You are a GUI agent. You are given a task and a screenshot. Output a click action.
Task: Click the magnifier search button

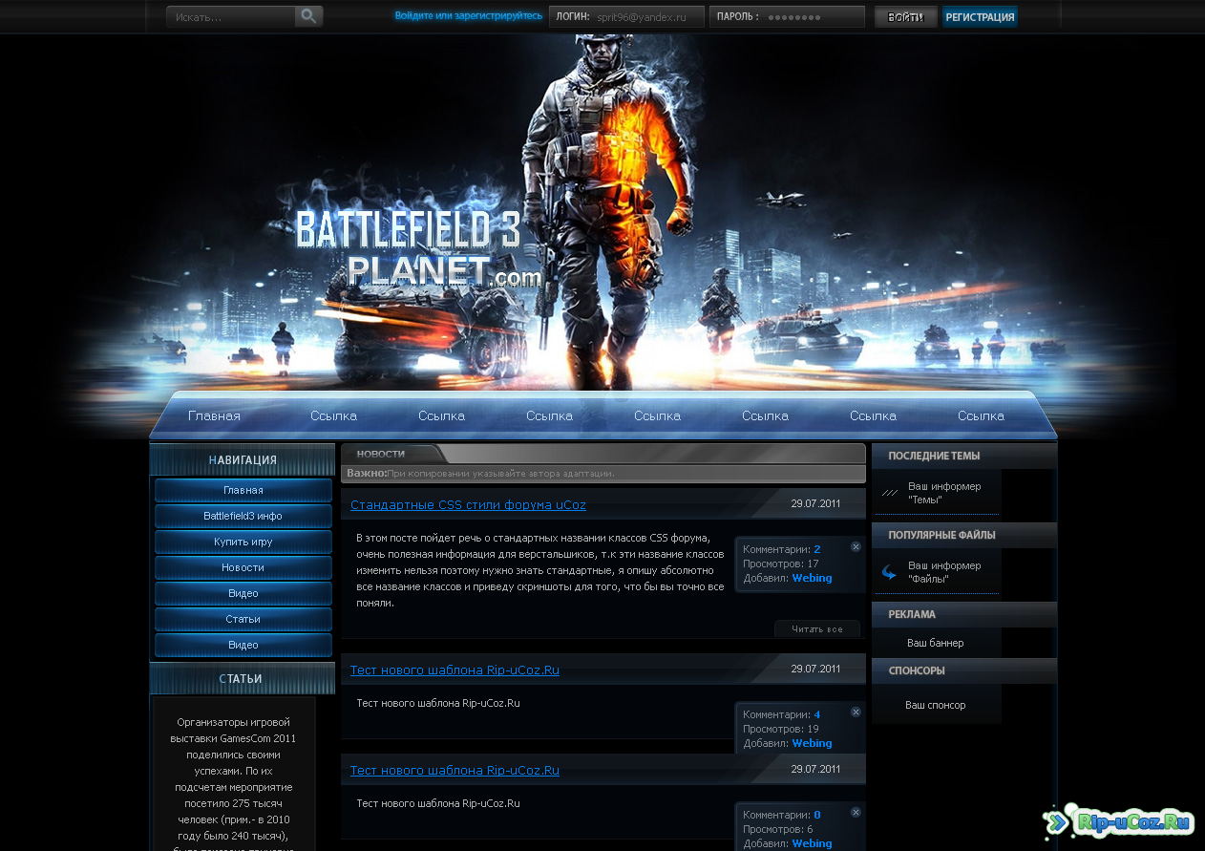[x=308, y=16]
